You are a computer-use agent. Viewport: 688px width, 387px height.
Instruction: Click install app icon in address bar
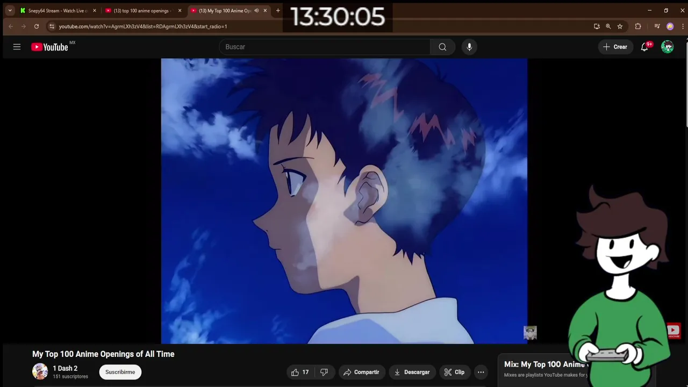(x=597, y=26)
